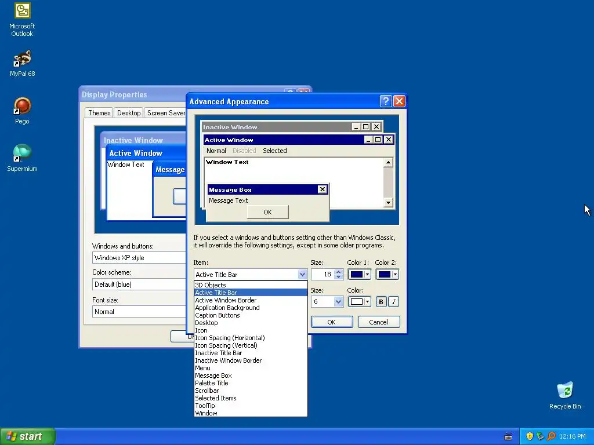Screen dimensions: 594x445
Task: Pick ToolTip in the Item list
Action: (251, 406)
